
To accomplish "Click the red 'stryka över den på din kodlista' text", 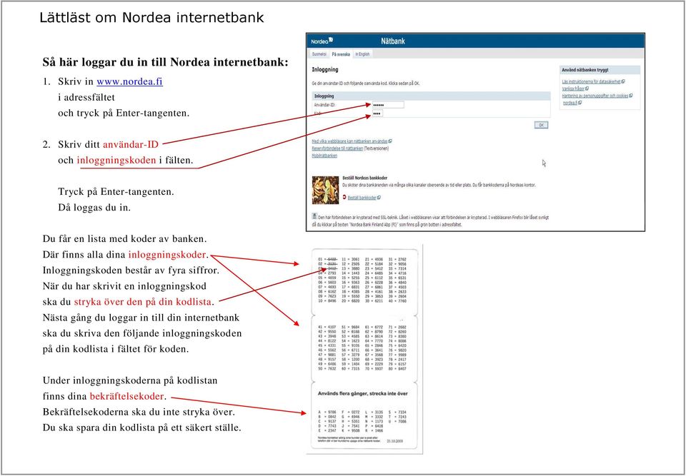I will tap(143, 302).
